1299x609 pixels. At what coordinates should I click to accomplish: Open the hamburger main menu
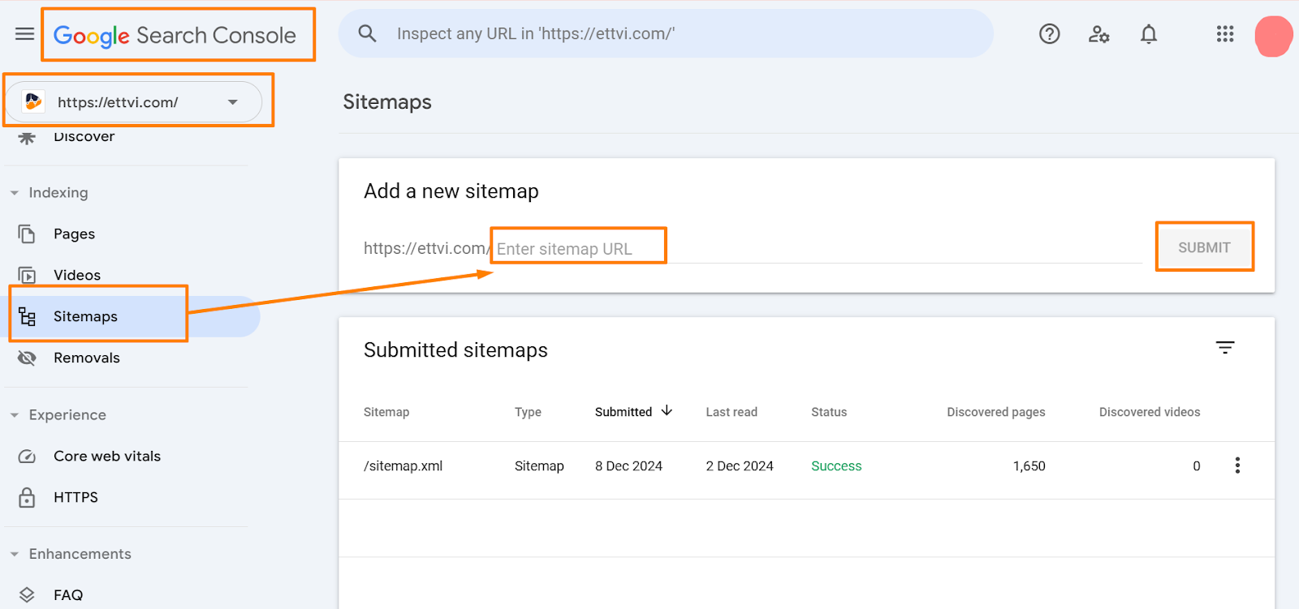25,34
